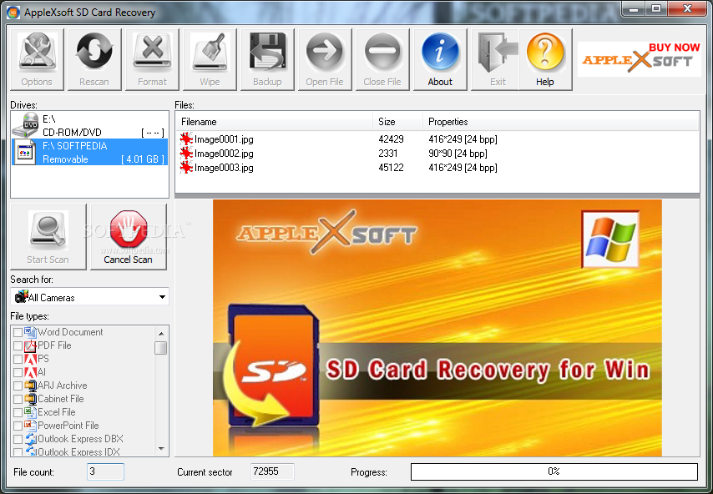Viewport: 713px width, 494px height.
Task: Click the Excel File icon
Action: (x=30, y=412)
